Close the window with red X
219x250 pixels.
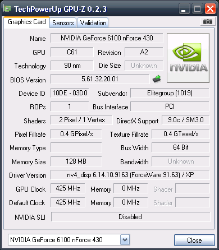pos(210,9)
